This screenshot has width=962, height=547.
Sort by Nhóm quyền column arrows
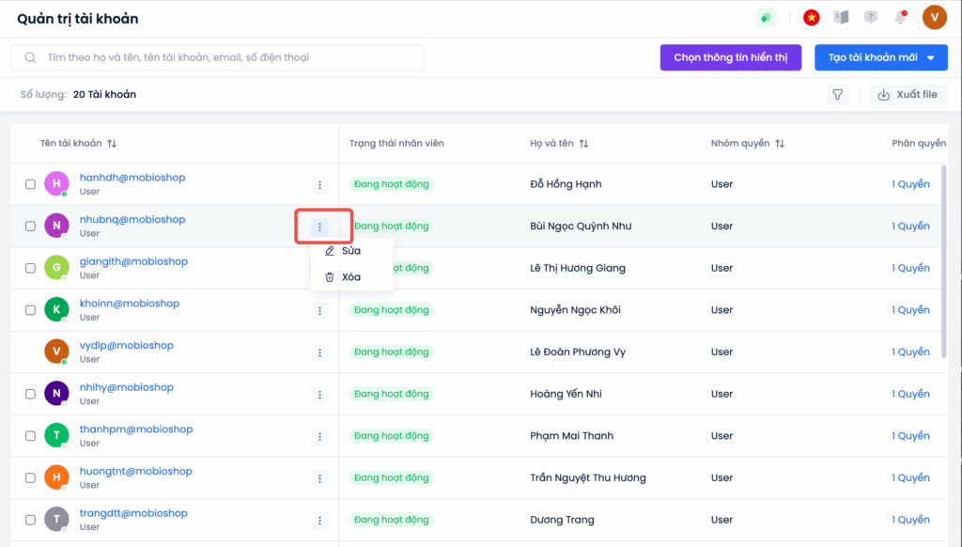(780, 144)
